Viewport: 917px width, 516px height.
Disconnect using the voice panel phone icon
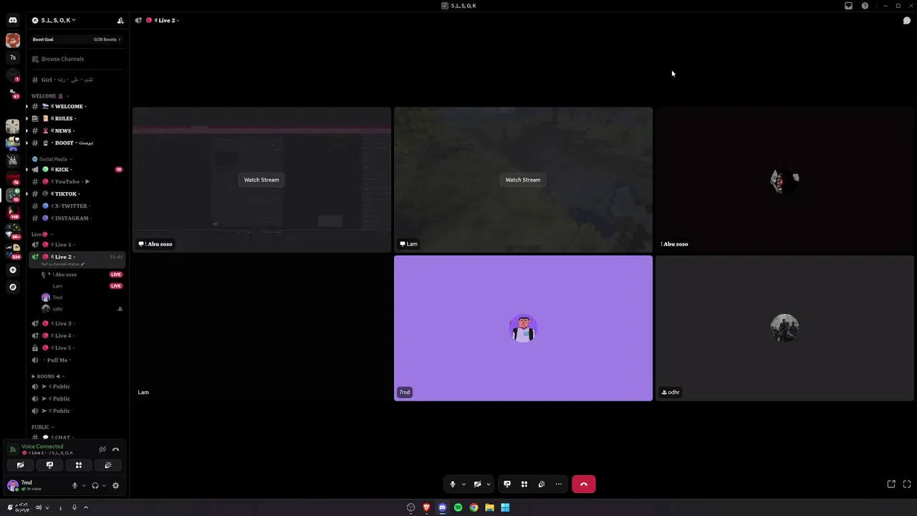point(115,449)
